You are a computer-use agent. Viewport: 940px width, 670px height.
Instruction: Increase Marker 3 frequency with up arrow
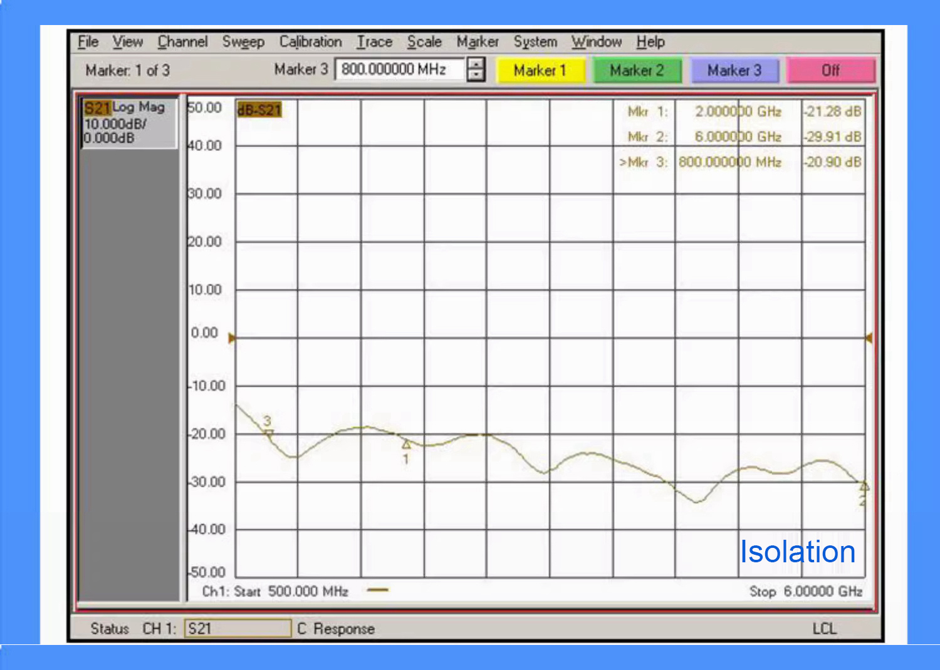[476, 63]
